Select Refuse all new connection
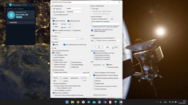The image size is (188, 105). [x=94, y=59]
